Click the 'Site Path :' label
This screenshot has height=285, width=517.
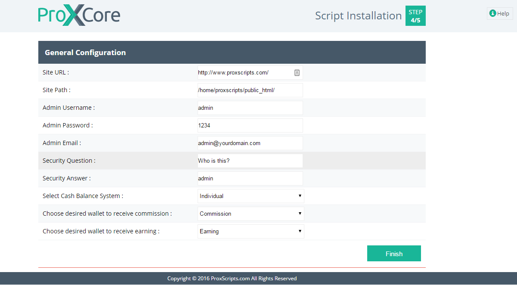pyautogui.click(x=56, y=90)
